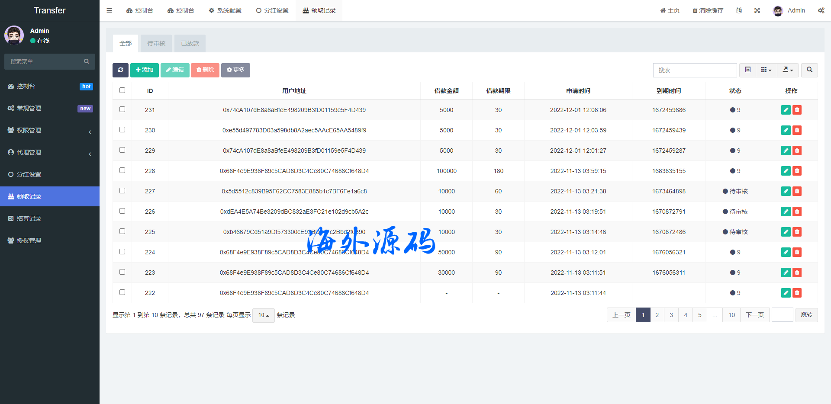831x404 pixels.
Task: Click green edit icon for row 231
Action: coord(786,110)
